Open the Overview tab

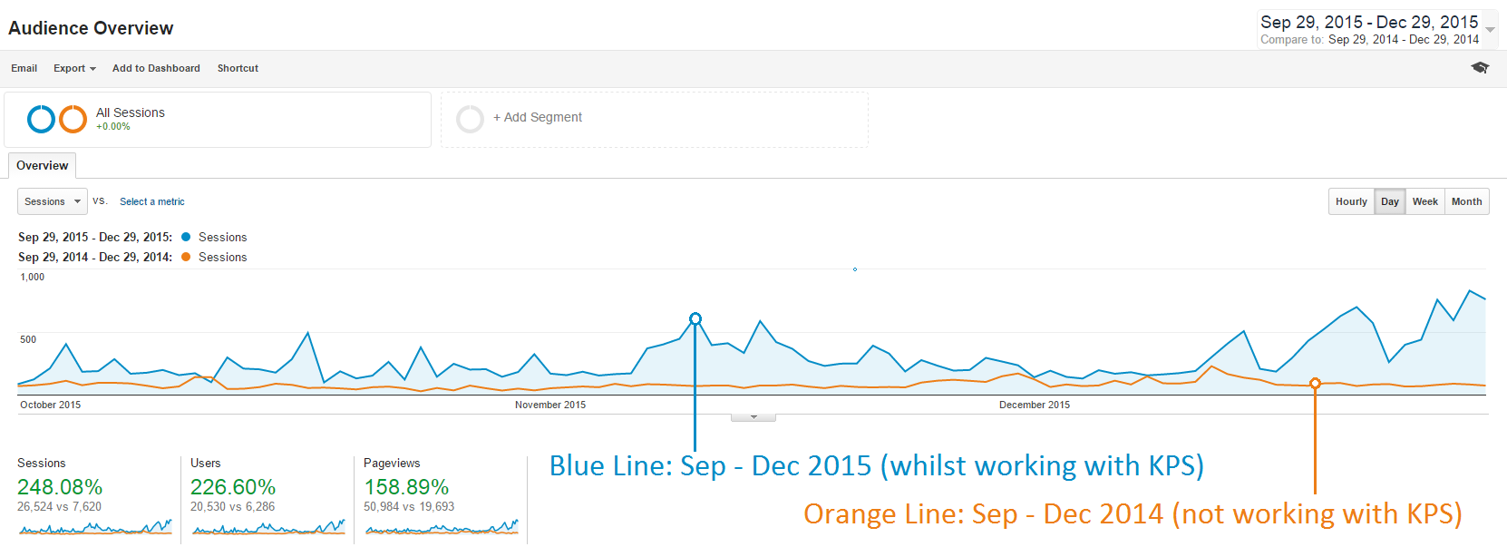point(43,165)
